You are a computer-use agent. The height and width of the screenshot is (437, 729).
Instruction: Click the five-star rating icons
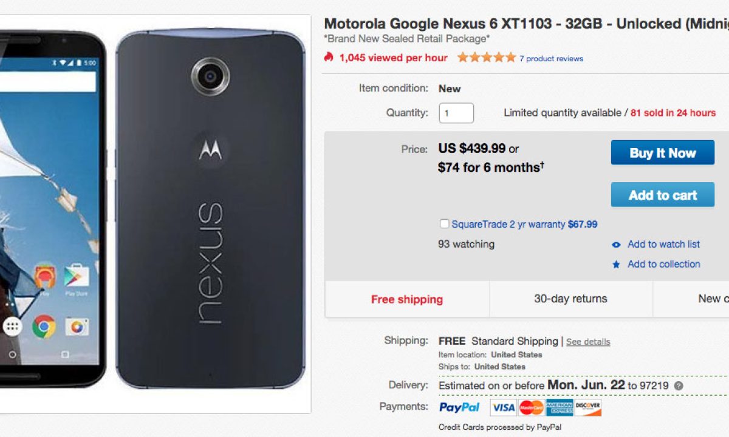(486, 58)
